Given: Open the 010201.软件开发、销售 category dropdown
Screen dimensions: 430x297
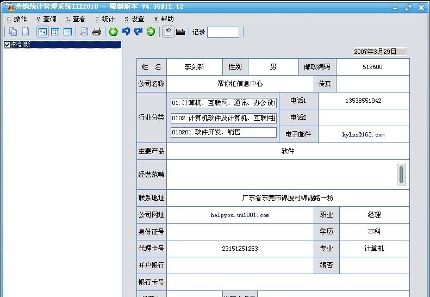Looking at the screenshot, I should click(223, 132).
